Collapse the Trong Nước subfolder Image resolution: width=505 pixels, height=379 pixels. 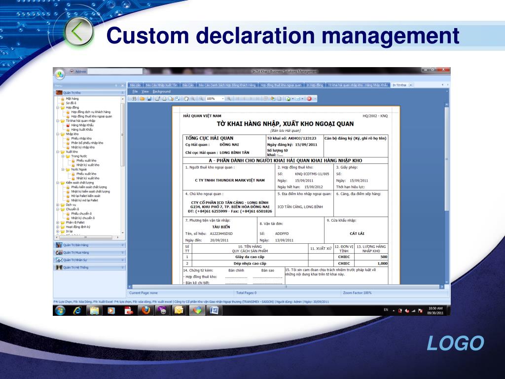[x=63, y=156]
